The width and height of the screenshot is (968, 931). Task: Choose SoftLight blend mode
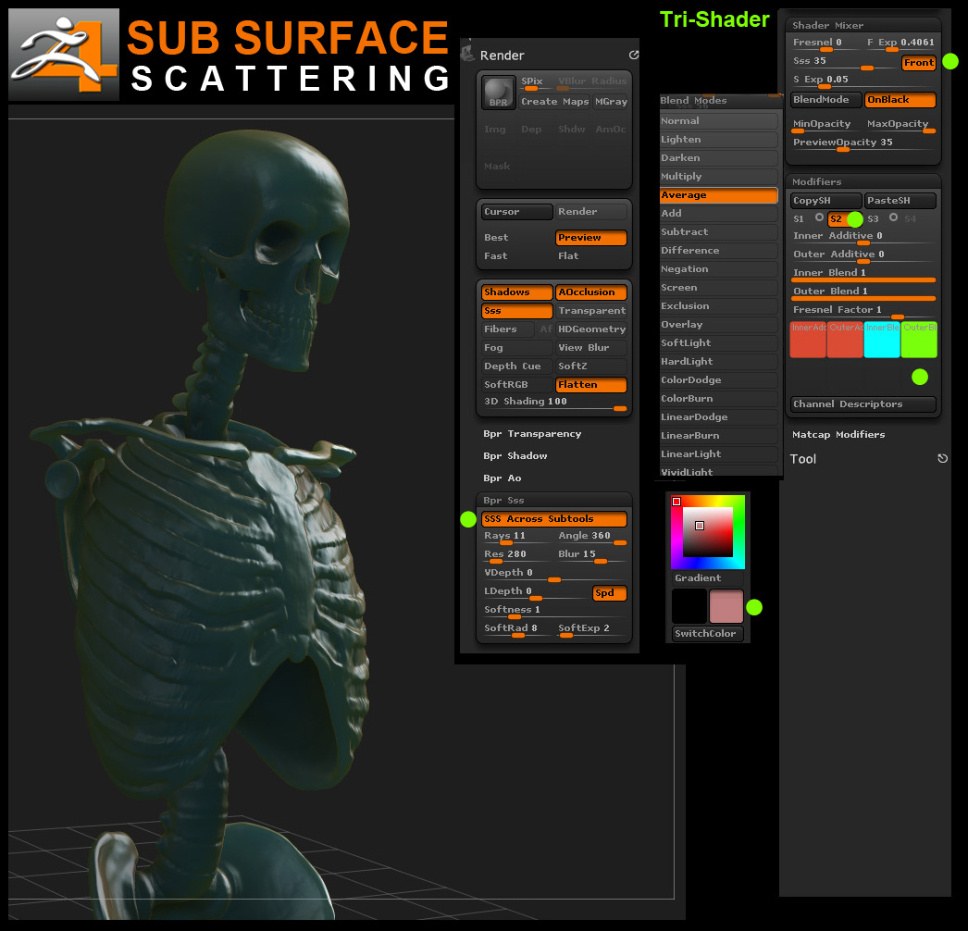[x=718, y=343]
